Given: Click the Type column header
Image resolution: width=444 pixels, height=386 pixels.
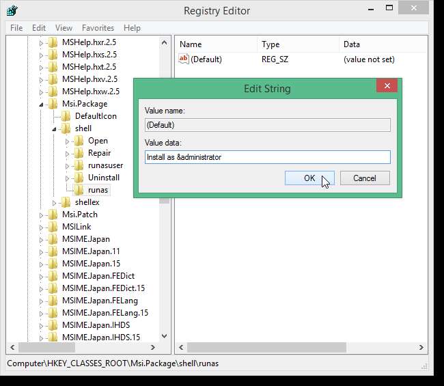Looking at the screenshot, I should coord(299,44).
